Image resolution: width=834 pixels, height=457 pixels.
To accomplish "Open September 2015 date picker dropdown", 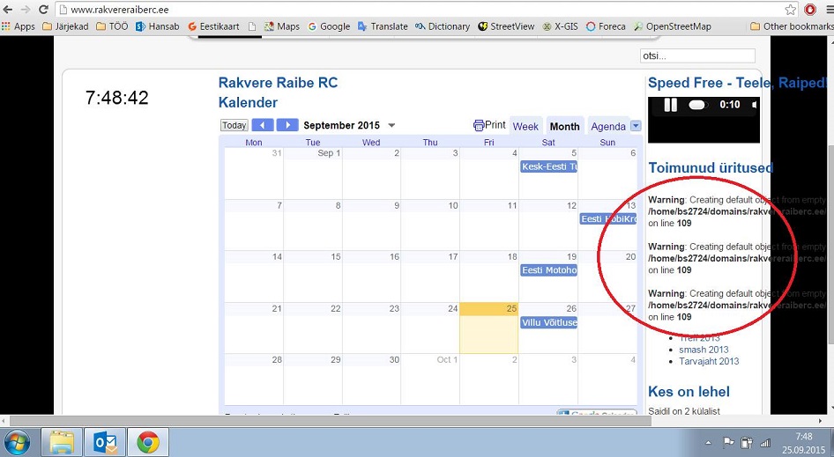I will 391,125.
